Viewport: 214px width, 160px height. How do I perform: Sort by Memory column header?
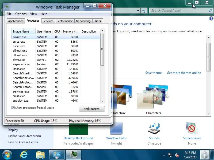71,31
